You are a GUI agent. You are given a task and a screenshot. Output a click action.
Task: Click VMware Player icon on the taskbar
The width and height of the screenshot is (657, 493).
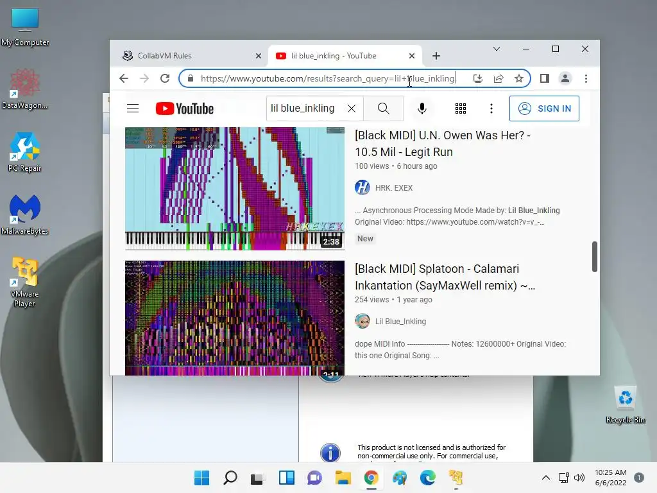pos(456,478)
